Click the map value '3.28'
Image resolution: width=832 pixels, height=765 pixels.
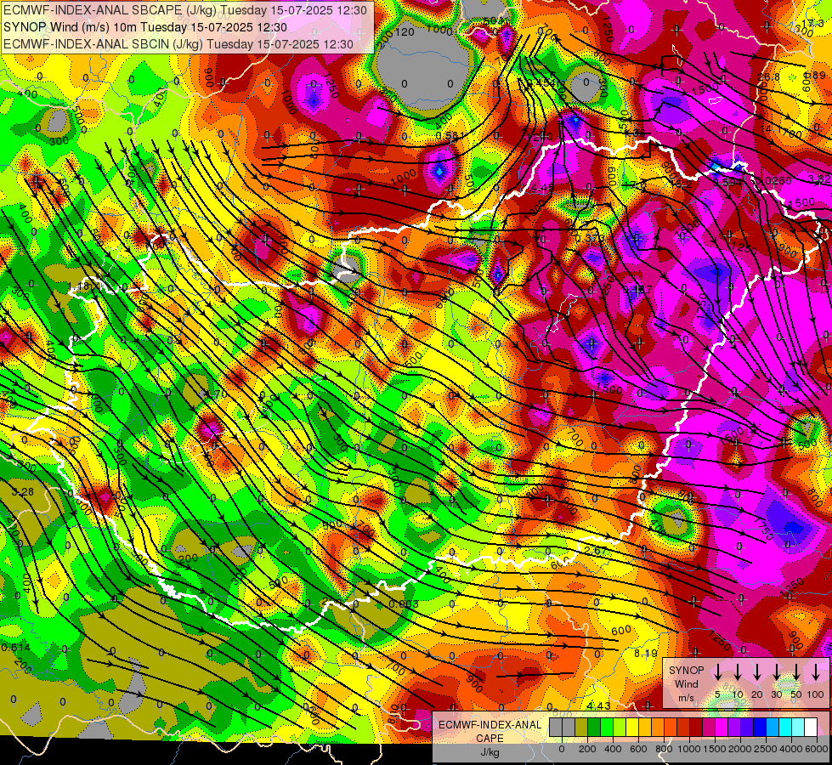tap(23, 492)
